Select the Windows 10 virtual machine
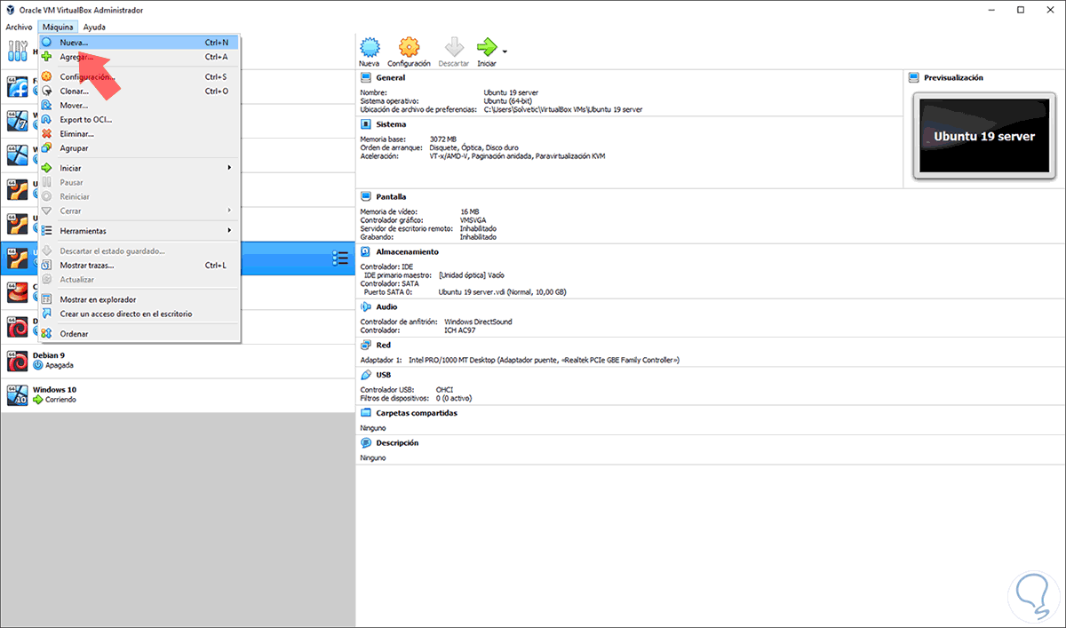The height and width of the screenshot is (628, 1066). click(178, 394)
